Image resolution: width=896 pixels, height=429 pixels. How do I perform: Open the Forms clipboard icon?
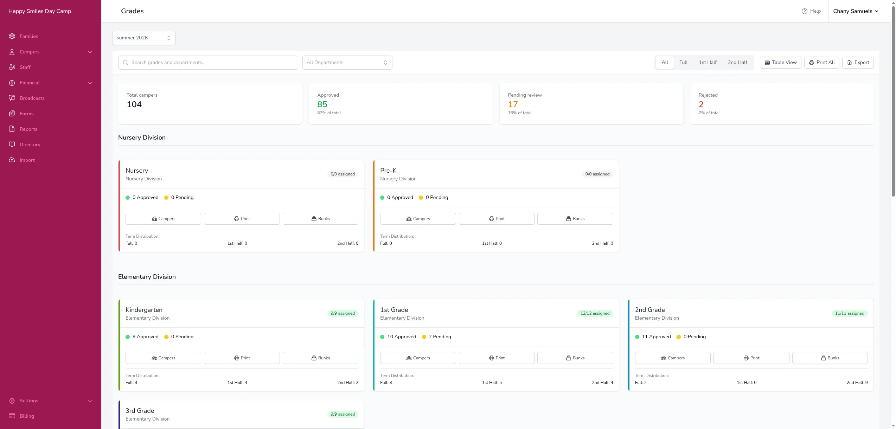coord(12,114)
